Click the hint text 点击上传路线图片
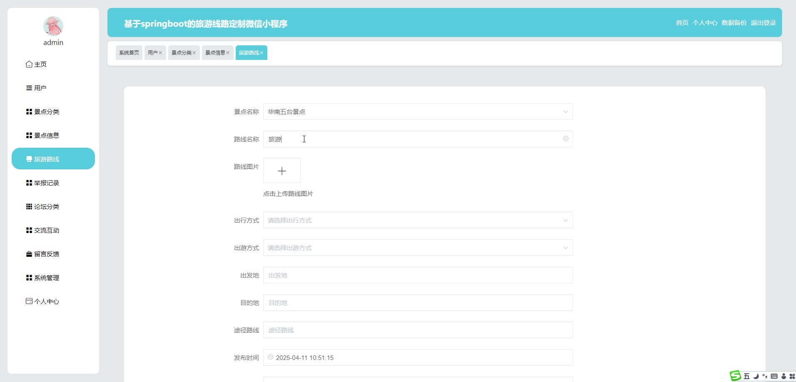The image size is (796, 382). [288, 193]
